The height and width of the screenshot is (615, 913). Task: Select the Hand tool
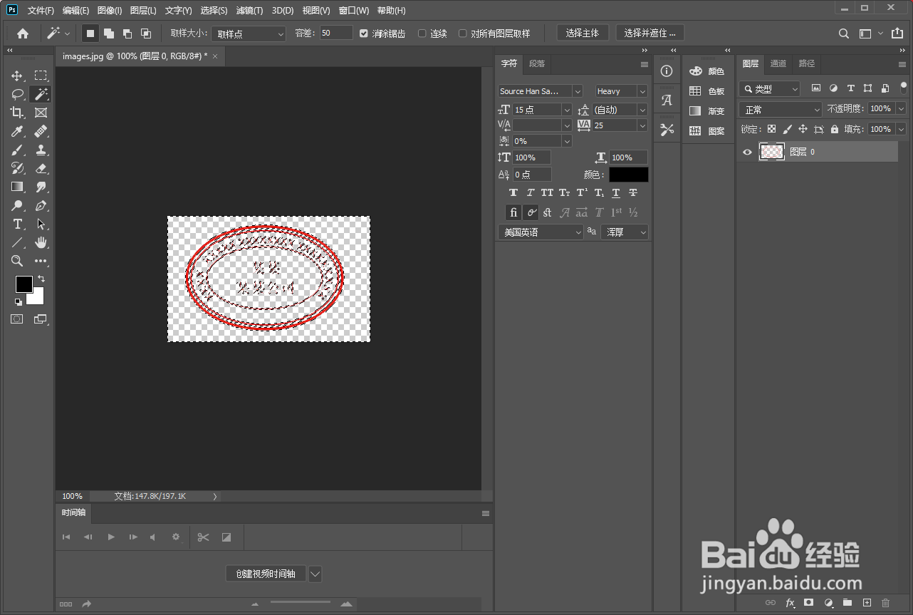pyautogui.click(x=41, y=242)
